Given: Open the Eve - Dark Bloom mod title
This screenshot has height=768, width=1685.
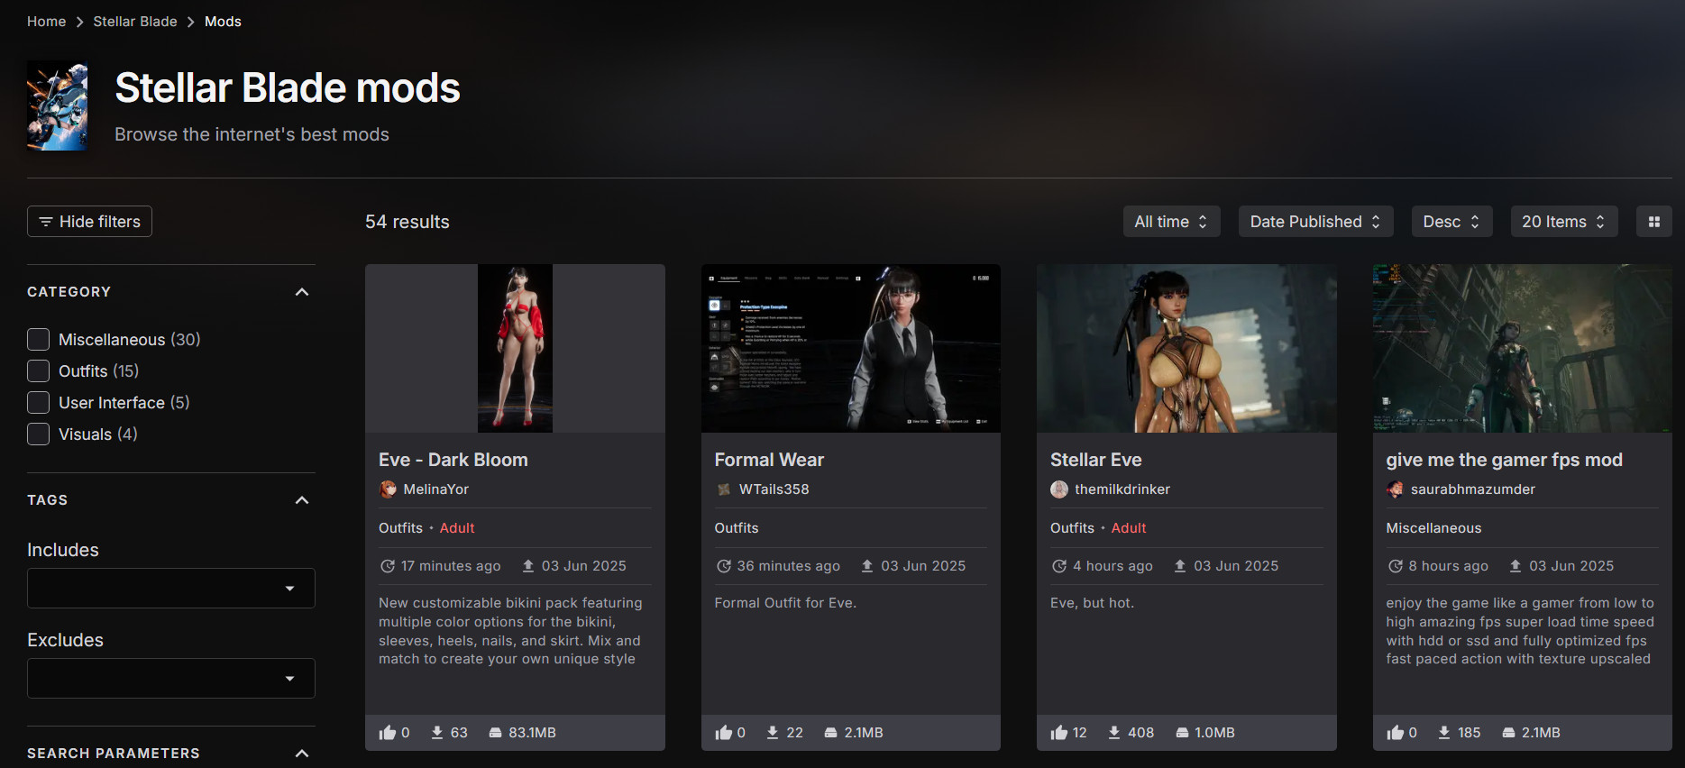Looking at the screenshot, I should click(x=453, y=460).
